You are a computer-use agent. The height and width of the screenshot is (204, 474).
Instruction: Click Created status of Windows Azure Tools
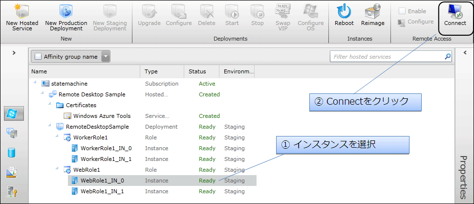coord(209,116)
